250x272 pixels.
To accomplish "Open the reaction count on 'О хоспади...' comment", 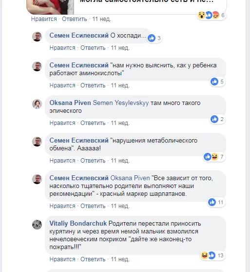I will (x=154, y=38).
